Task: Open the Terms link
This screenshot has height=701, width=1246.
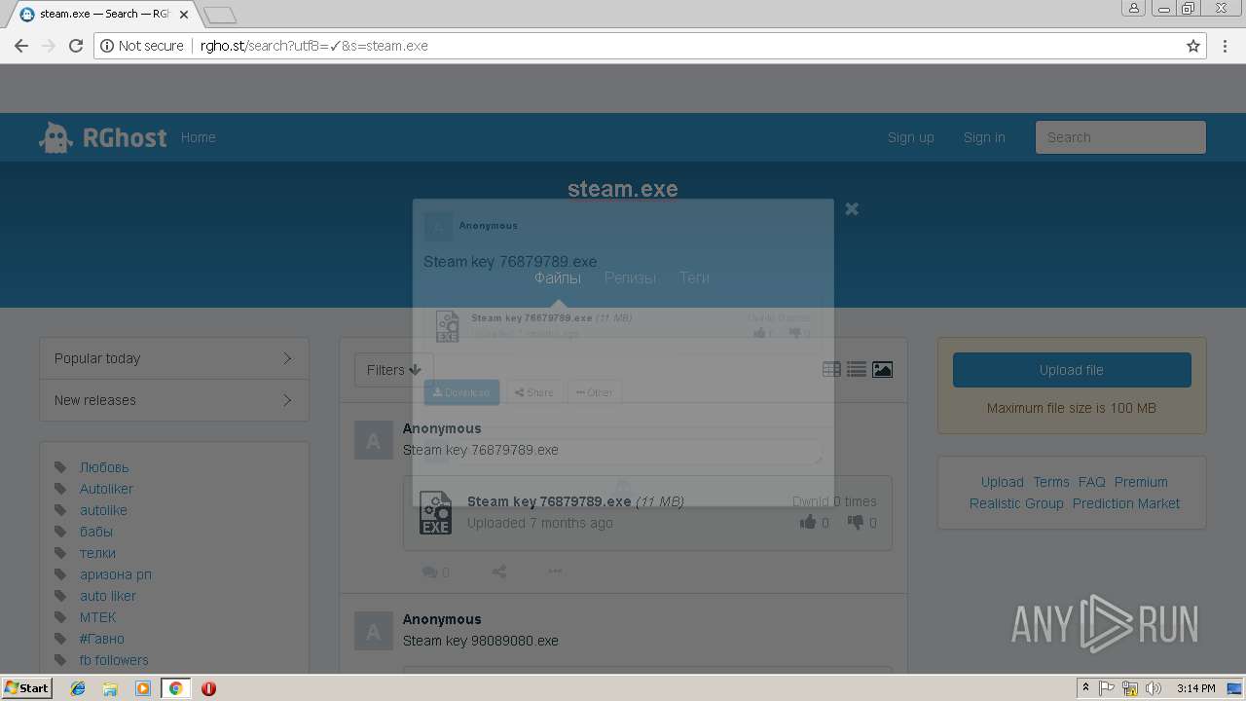Action: point(1051,482)
